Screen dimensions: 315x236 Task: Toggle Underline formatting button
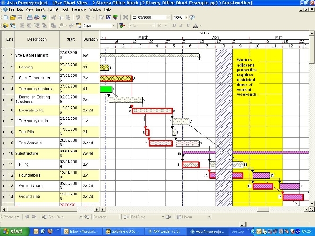(x=187, y=25)
